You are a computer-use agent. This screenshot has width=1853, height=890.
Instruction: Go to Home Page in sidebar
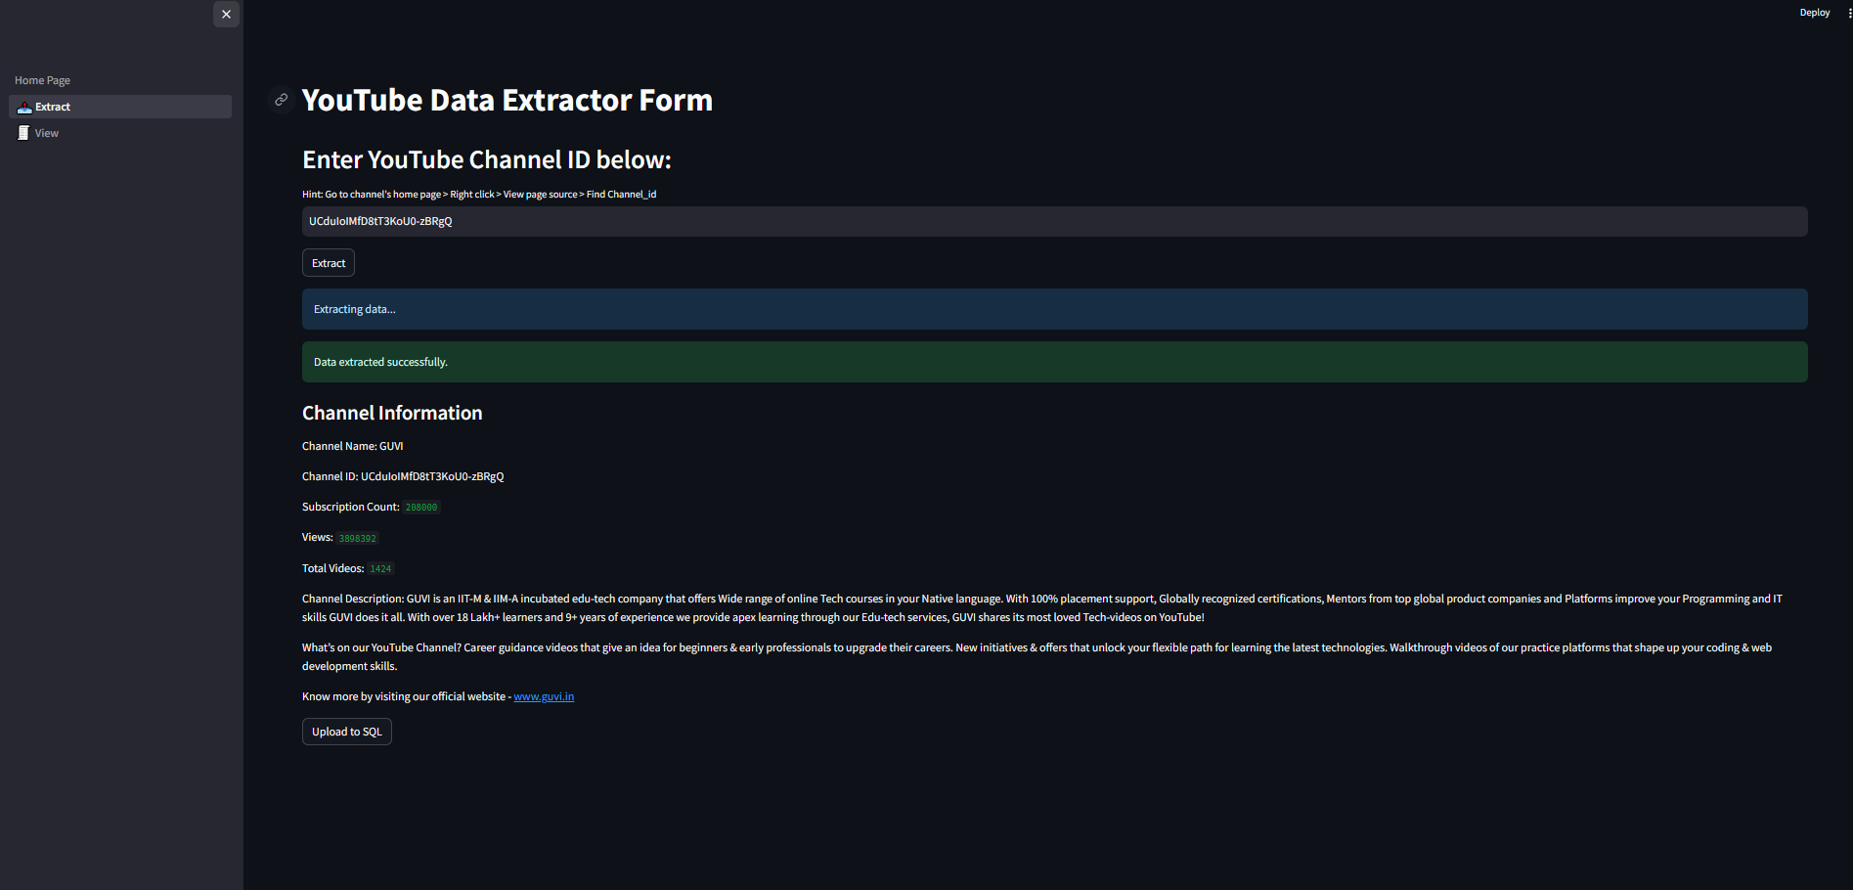pyautogui.click(x=42, y=80)
